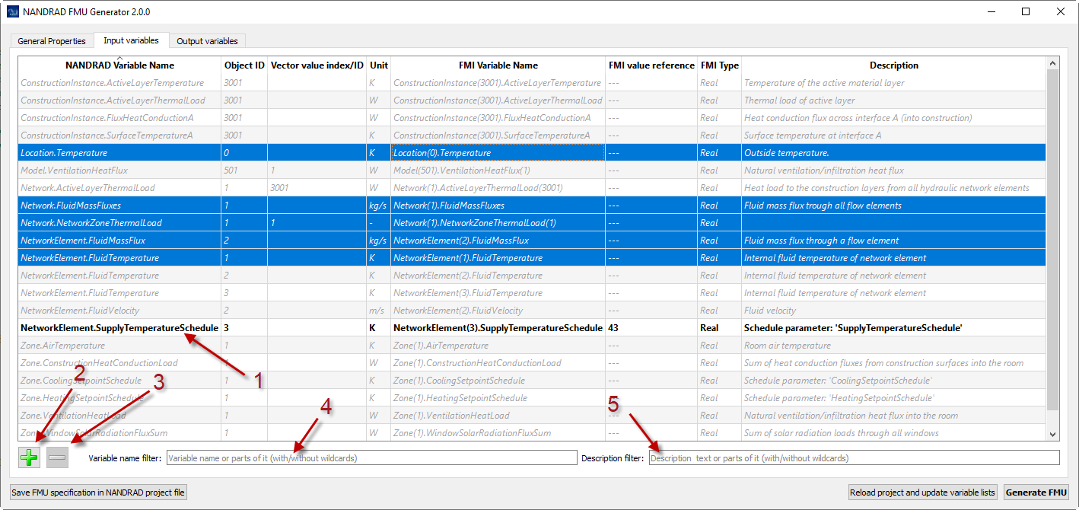Click FMI Type column header
1079x510 pixels.
[719, 65]
